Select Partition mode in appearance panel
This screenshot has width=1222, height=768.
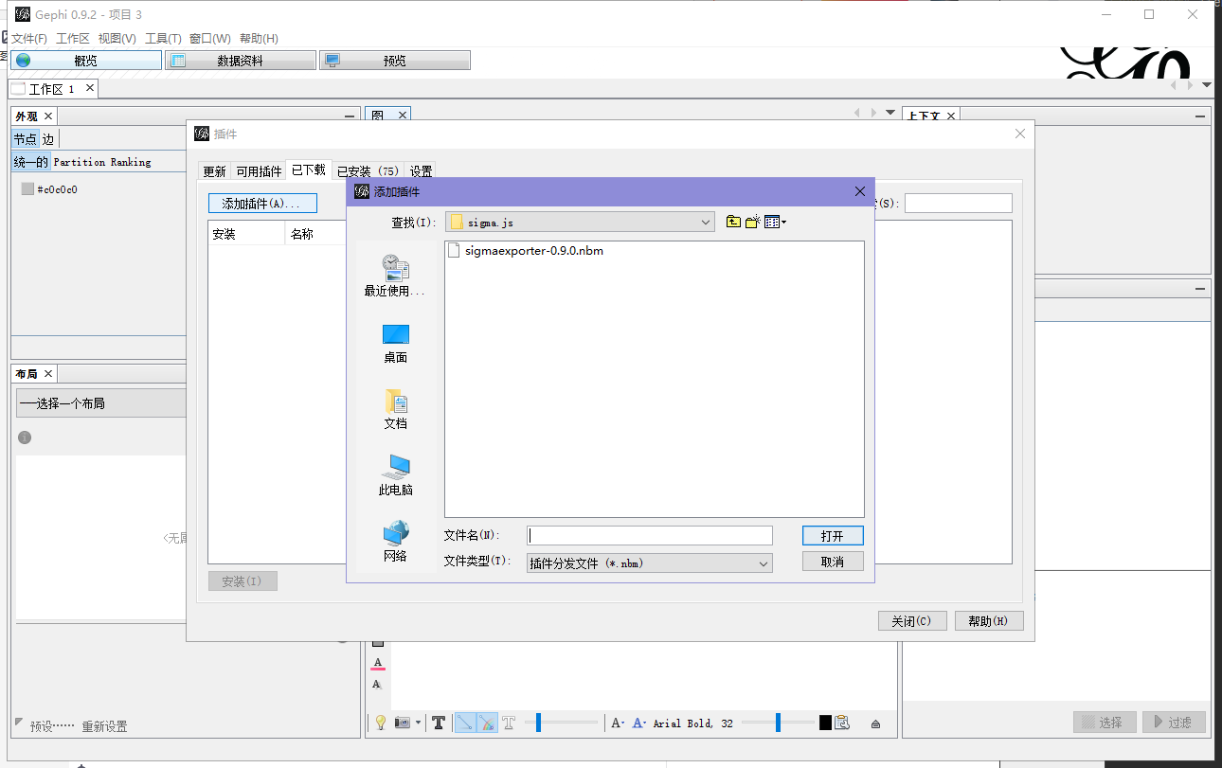80,162
